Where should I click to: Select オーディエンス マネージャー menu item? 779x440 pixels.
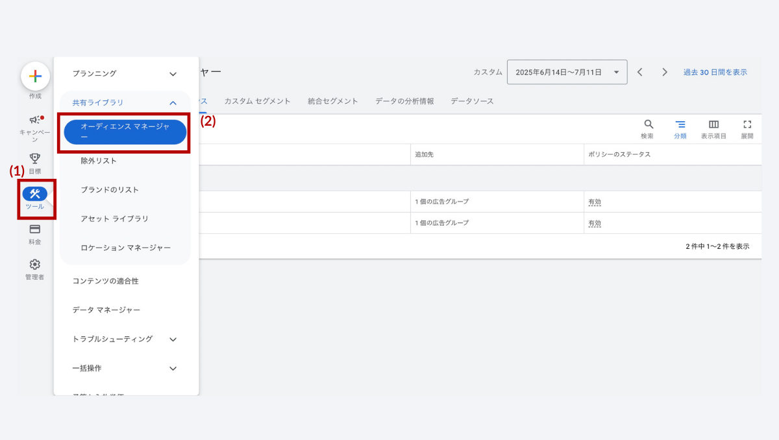[x=125, y=132]
